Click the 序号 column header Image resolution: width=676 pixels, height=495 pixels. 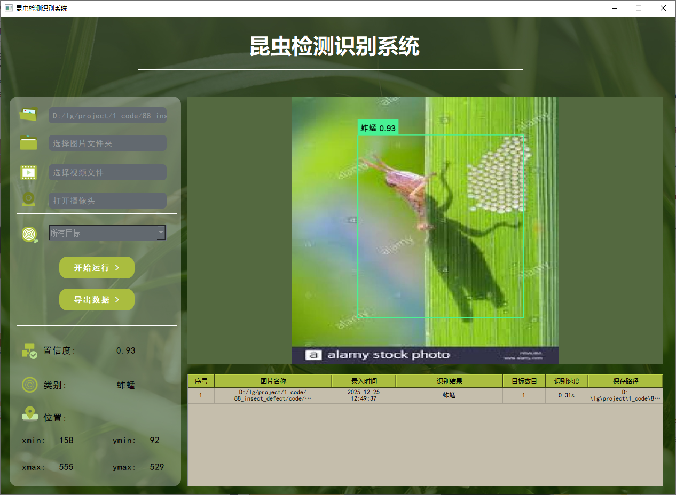pos(201,381)
